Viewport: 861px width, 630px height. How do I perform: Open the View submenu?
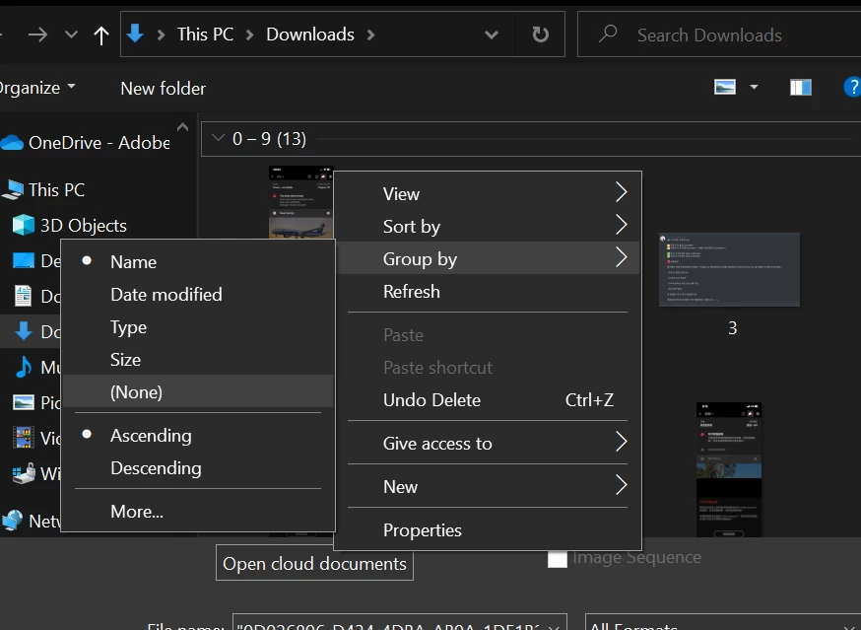tap(488, 193)
